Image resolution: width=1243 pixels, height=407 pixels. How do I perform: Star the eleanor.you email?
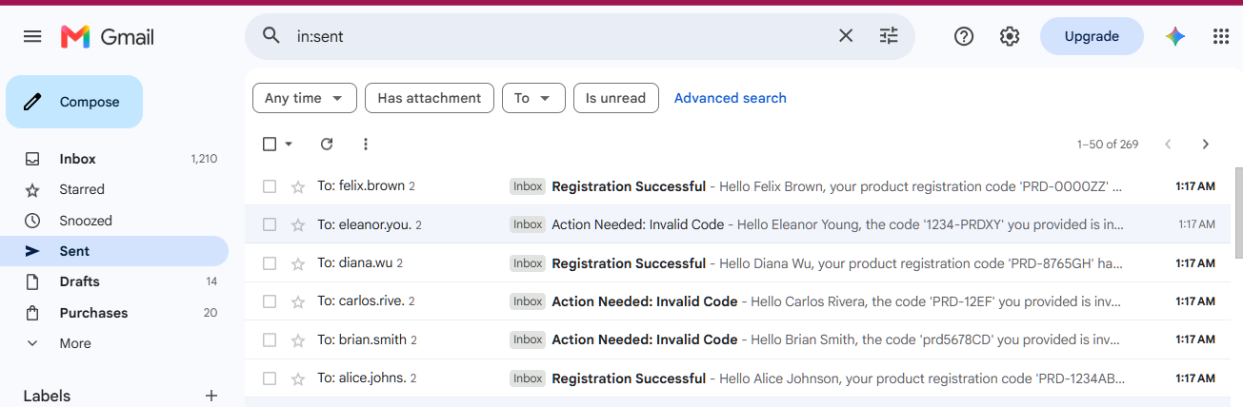point(298,224)
